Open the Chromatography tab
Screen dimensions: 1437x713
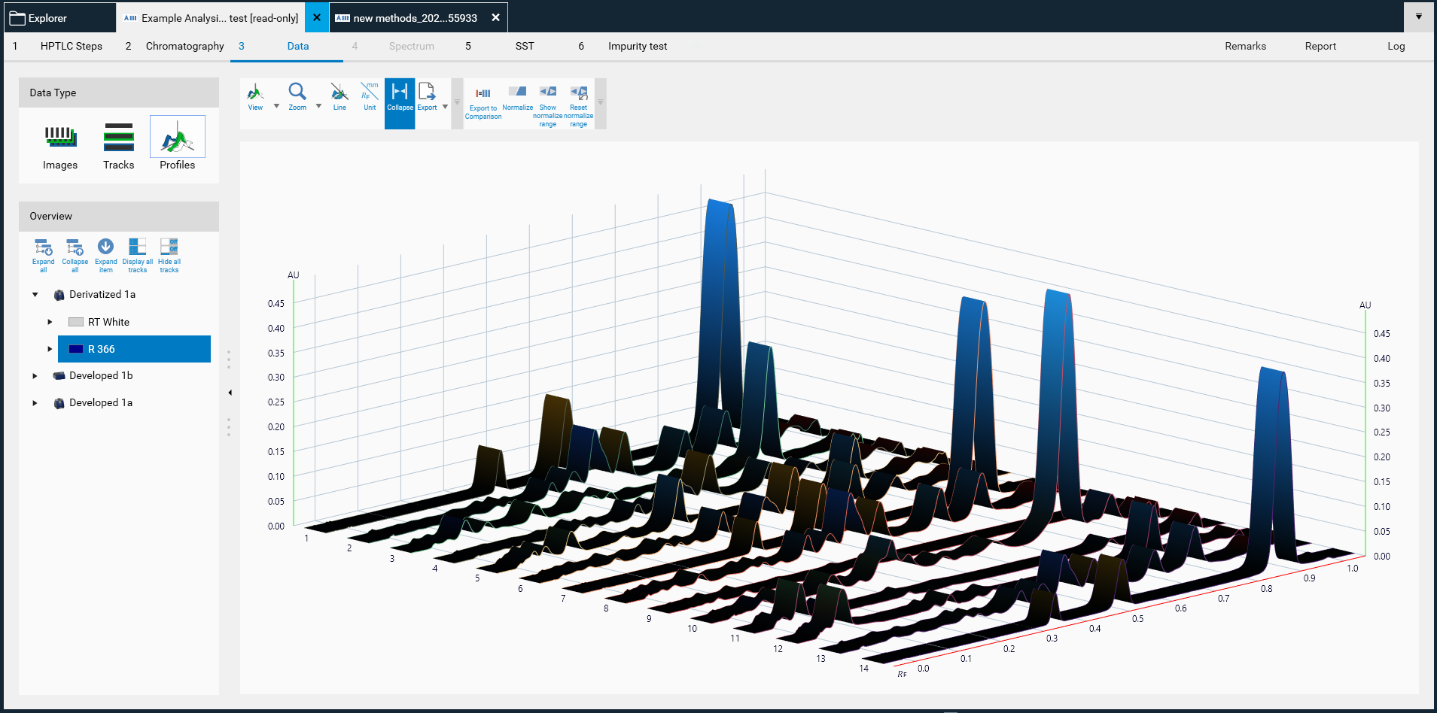[x=185, y=46]
